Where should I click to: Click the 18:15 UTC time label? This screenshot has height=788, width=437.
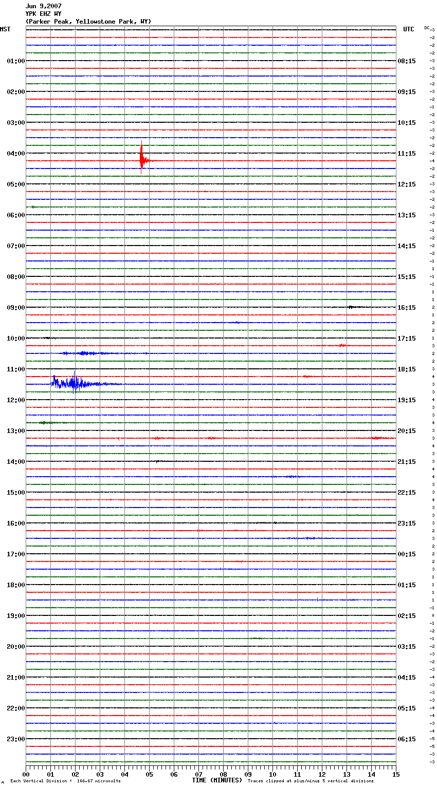coord(407,369)
